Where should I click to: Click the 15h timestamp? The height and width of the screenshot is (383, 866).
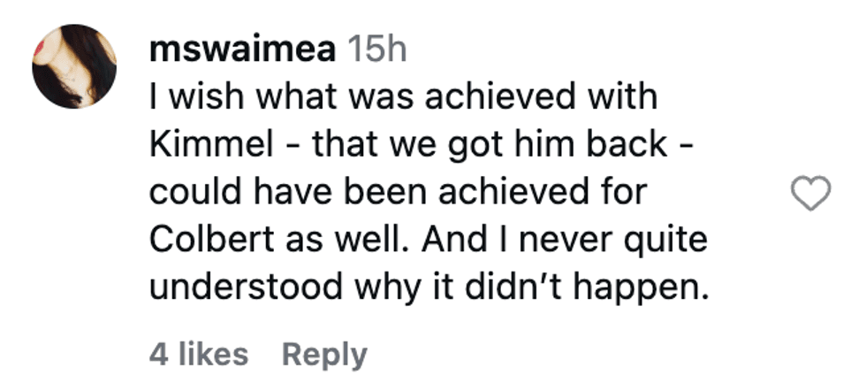377,50
